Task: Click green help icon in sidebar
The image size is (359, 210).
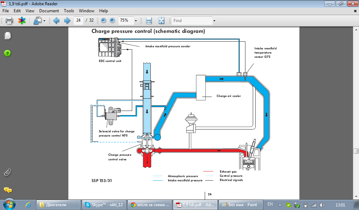Action: [x=8, y=53]
